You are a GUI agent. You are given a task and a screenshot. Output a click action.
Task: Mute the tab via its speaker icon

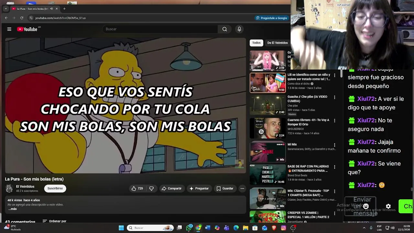(51, 9)
